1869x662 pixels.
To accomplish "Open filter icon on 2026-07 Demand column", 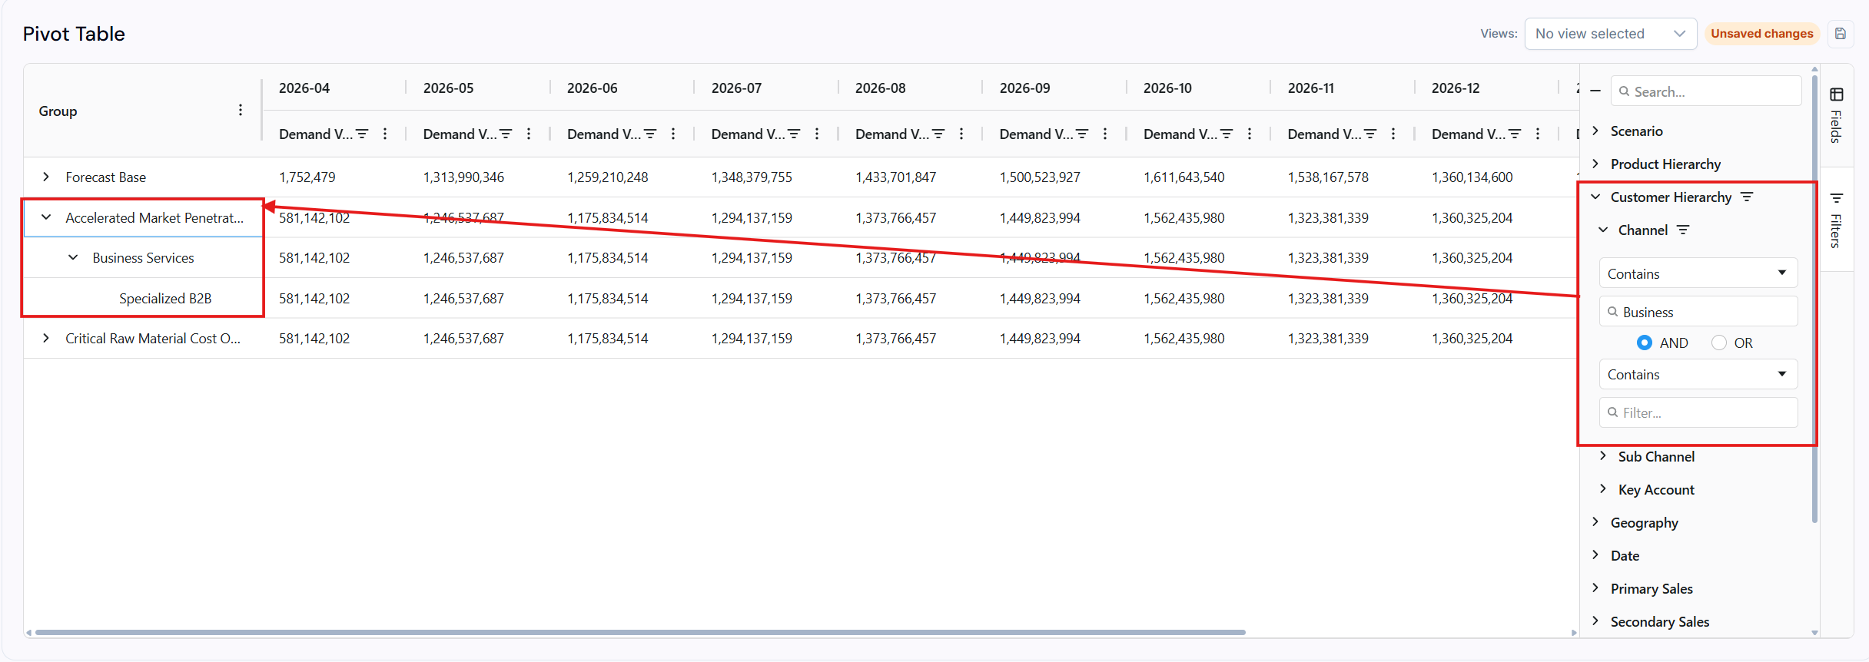I will [794, 134].
